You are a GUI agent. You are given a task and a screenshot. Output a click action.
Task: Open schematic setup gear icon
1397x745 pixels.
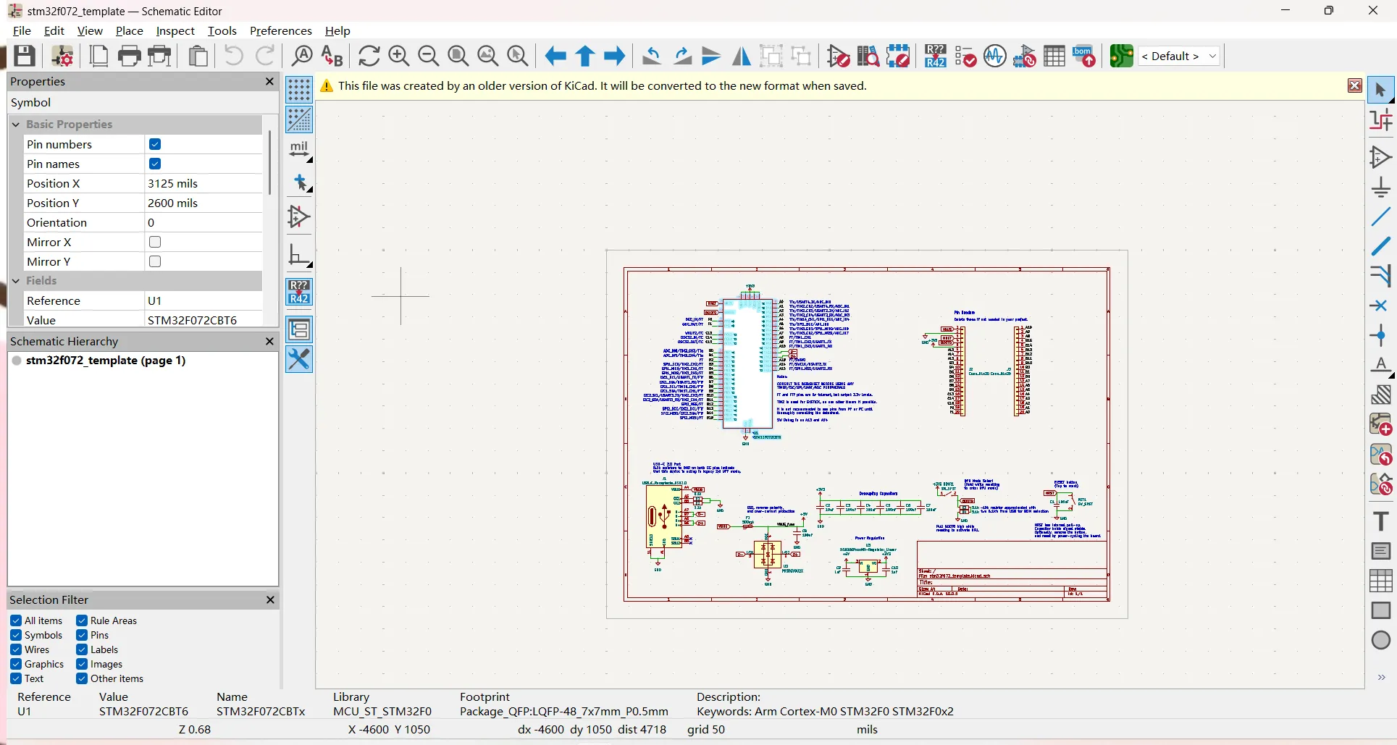click(62, 56)
